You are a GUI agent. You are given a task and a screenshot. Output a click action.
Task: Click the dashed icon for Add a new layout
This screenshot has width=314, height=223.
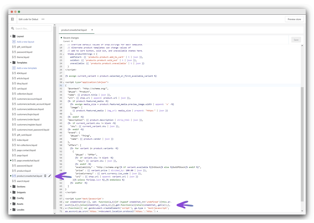14,42
